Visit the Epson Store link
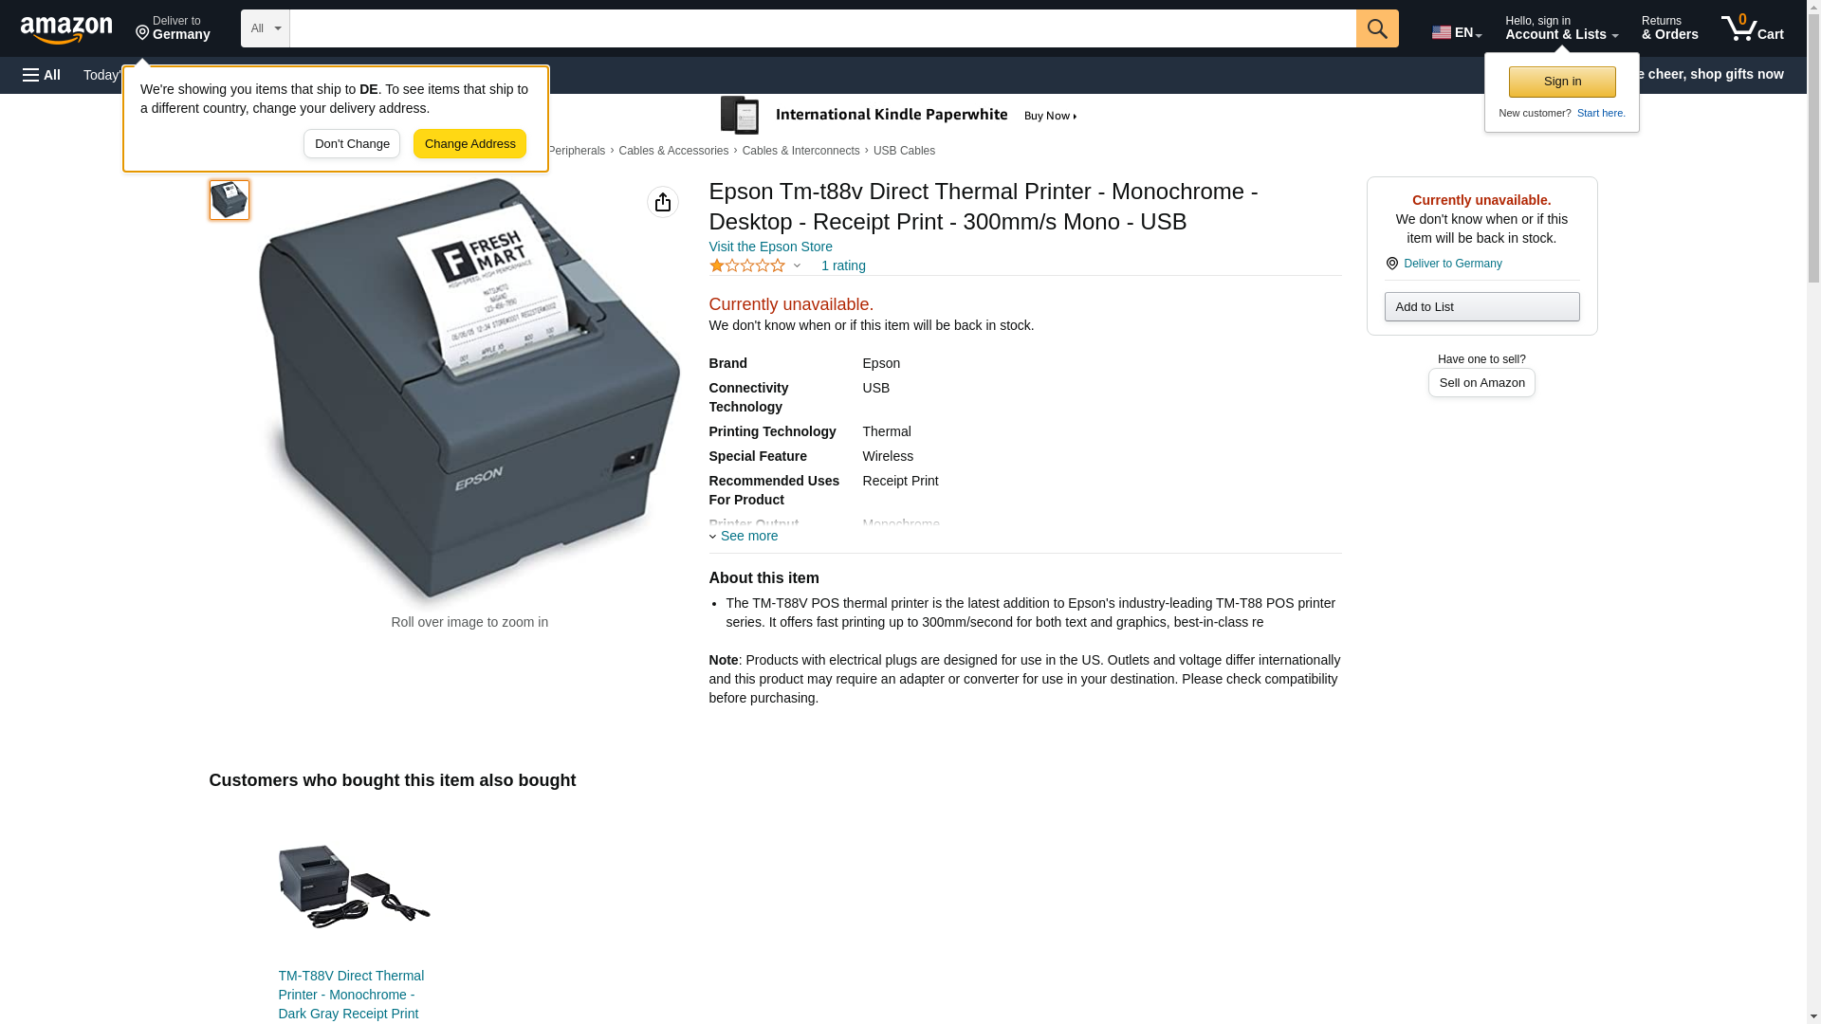The height and width of the screenshot is (1024, 1821). pos(770,247)
